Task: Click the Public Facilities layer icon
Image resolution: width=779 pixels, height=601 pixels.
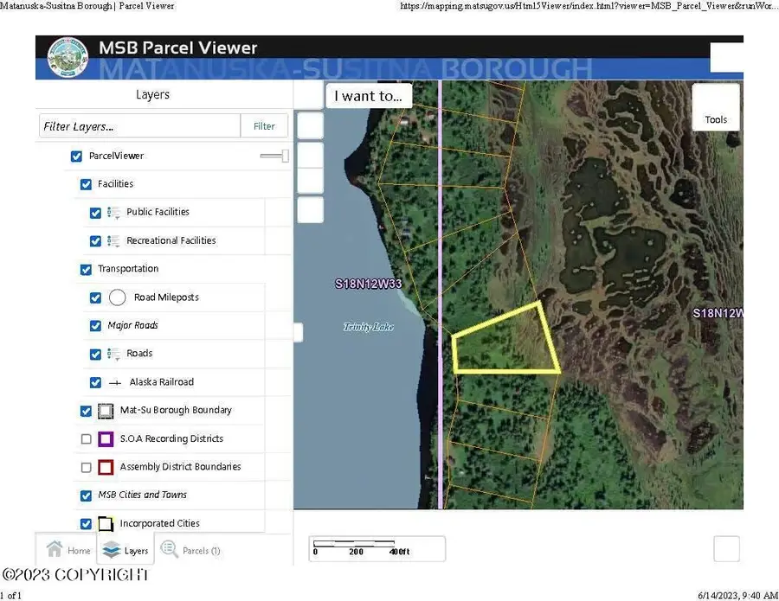Action: click(114, 212)
